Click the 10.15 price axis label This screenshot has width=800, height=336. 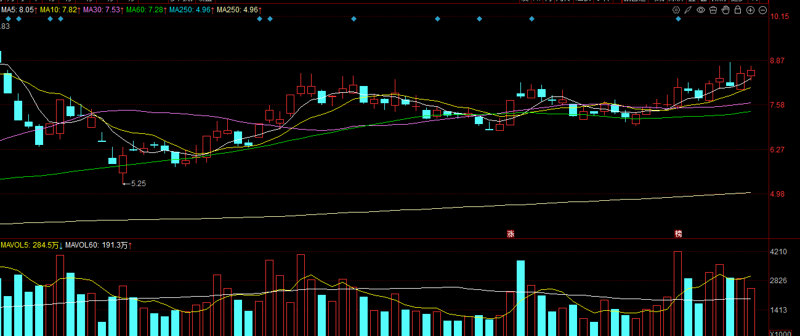click(x=779, y=17)
